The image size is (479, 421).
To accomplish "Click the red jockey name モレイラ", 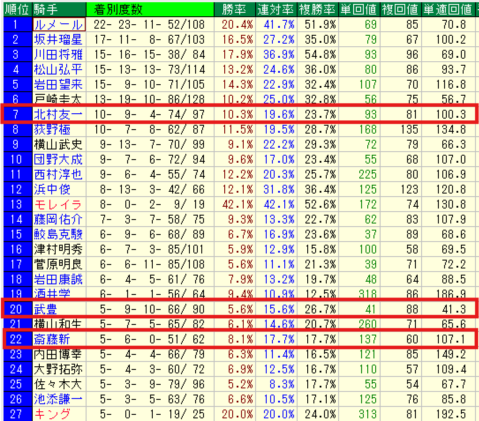I will 58,205.
